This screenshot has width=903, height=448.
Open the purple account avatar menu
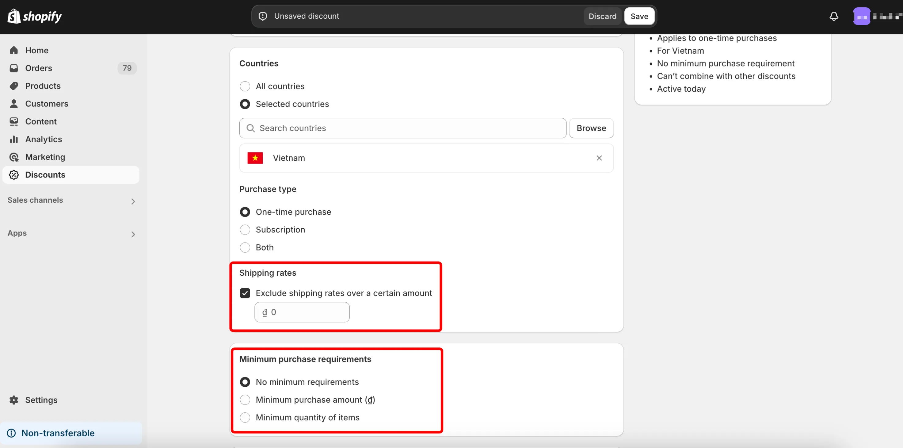click(861, 16)
